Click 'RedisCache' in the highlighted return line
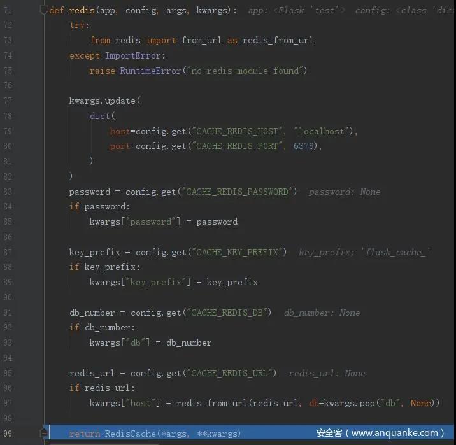Screen dimensions: 456x445 click(x=131, y=434)
